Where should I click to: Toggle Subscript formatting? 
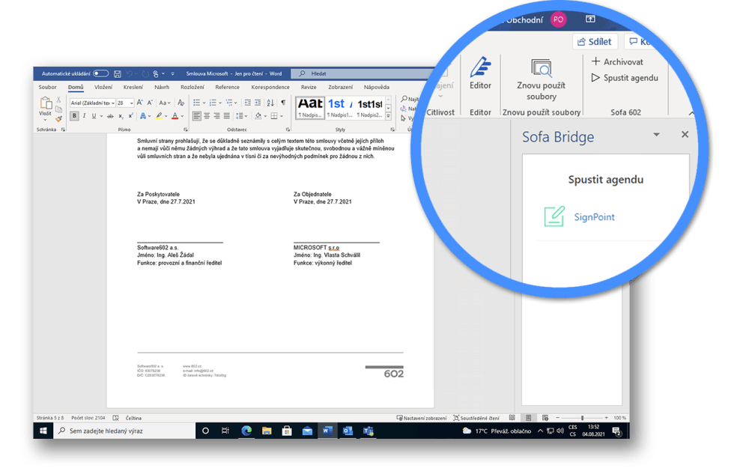click(x=121, y=115)
